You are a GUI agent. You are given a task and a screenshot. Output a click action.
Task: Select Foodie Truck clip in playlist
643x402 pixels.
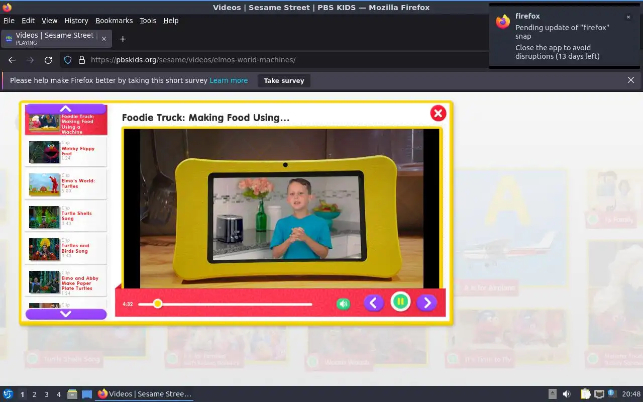tap(66, 124)
